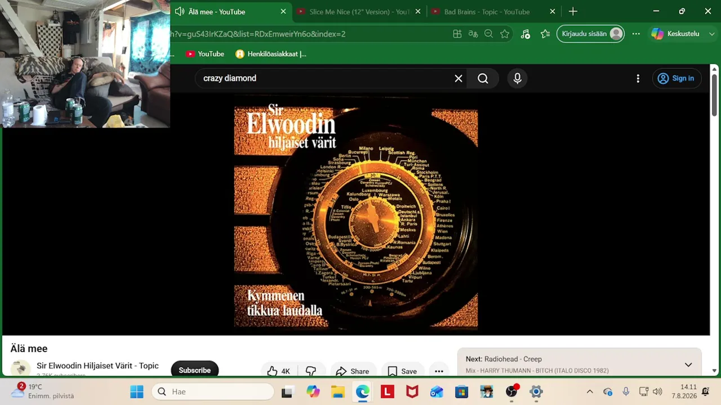
Task: Share the video
Action: 352,371
